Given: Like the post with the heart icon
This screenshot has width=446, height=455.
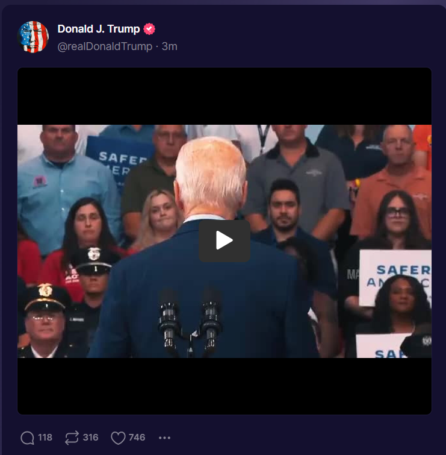Looking at the screenshot, I should pyautogui.click(x=118, y=438).
